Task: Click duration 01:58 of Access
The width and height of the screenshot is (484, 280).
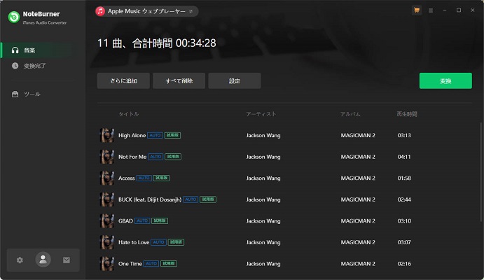Action: pos(404,178)
